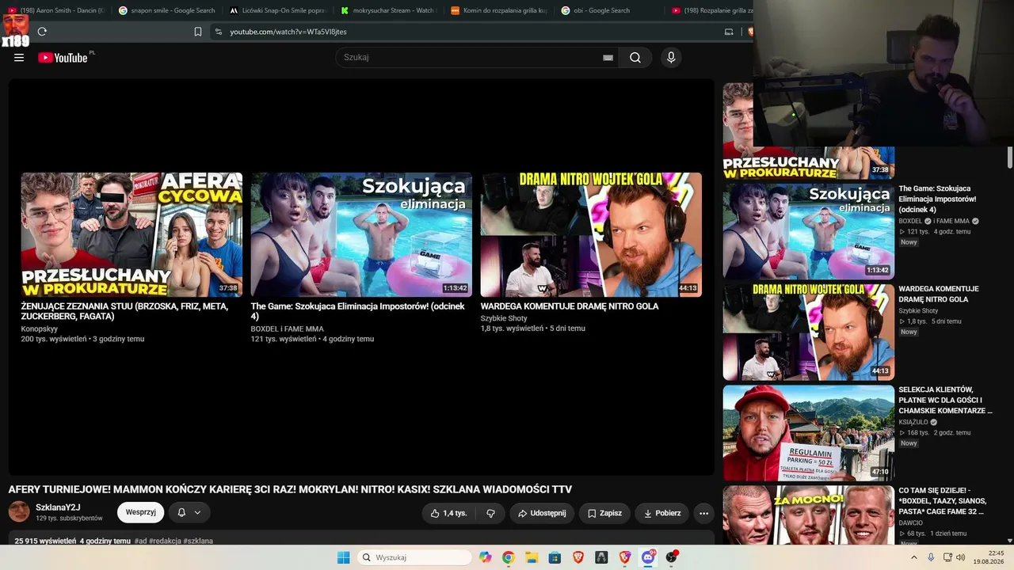Open sidebar title CO TAM SIĘ DZIEJE

[x=943, y=501]
